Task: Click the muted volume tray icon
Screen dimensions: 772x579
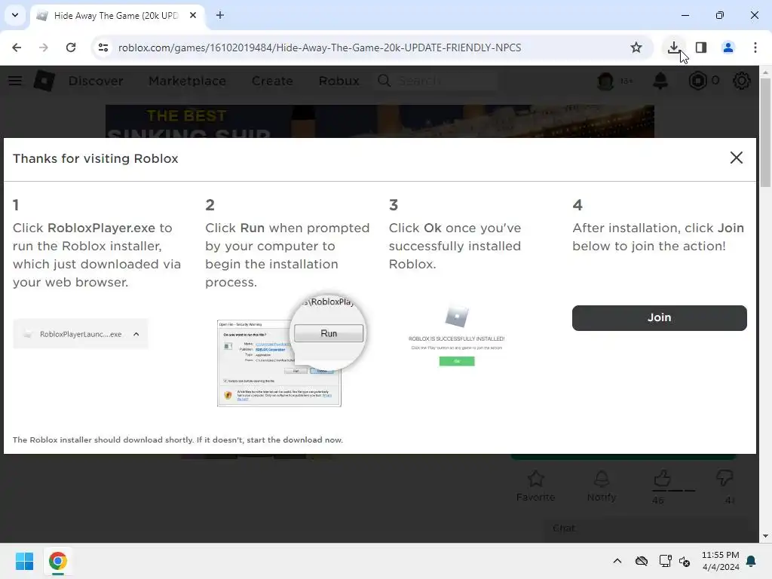Action: pos(685,561)
